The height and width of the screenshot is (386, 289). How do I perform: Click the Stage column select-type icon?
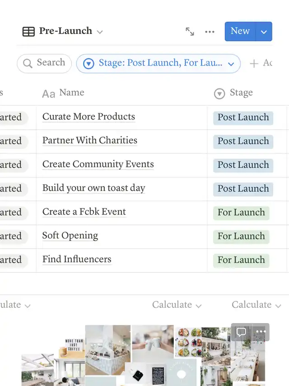[219, 94]
